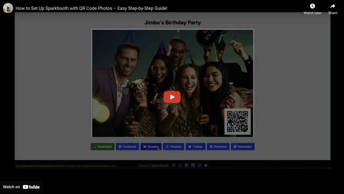This screenshot has height=194, width=344.
Task: Click the Watch later clock icon
Action: (x=313, y=6)
